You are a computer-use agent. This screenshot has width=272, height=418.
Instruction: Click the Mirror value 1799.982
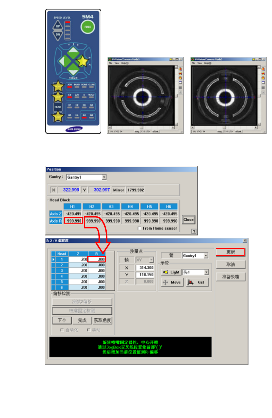point(136,190)
